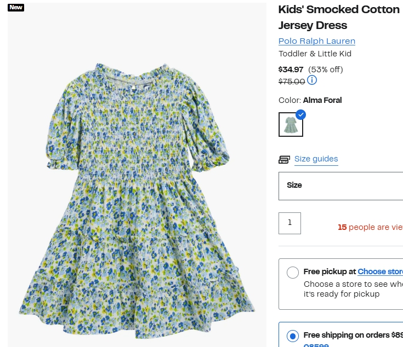
Task: Open the Size guides link
Action: [316, 159]
